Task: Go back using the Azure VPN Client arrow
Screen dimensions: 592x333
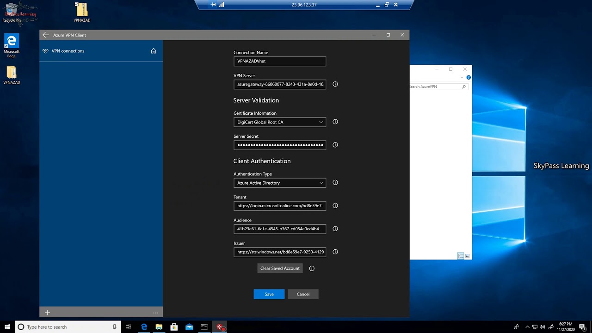Action: point(45,35)
